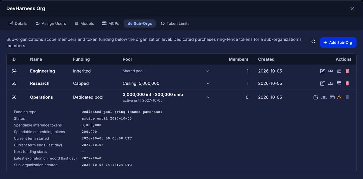Edit the Research sub-org
Image resolution: width=363 pixels, height=179 pixels.
pos(322,83)
